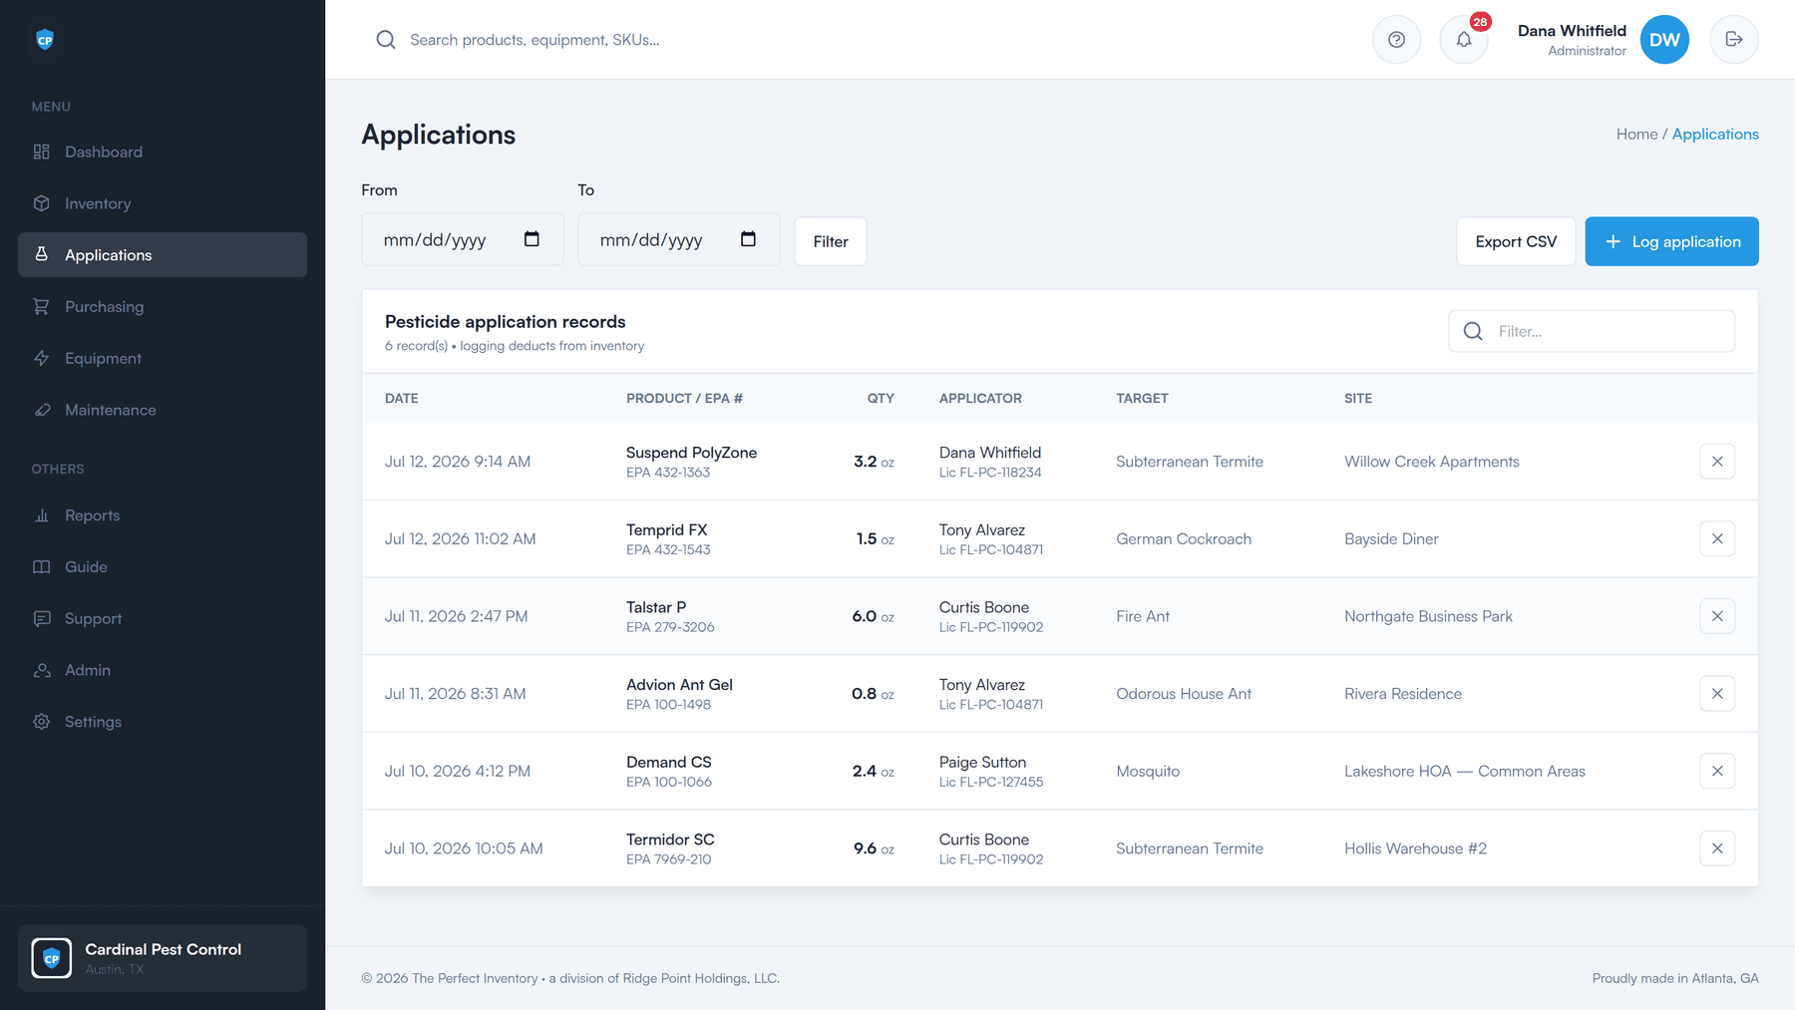Focus the From date field
Viewport: 1795px width, 1010px height.
[463, 239]
